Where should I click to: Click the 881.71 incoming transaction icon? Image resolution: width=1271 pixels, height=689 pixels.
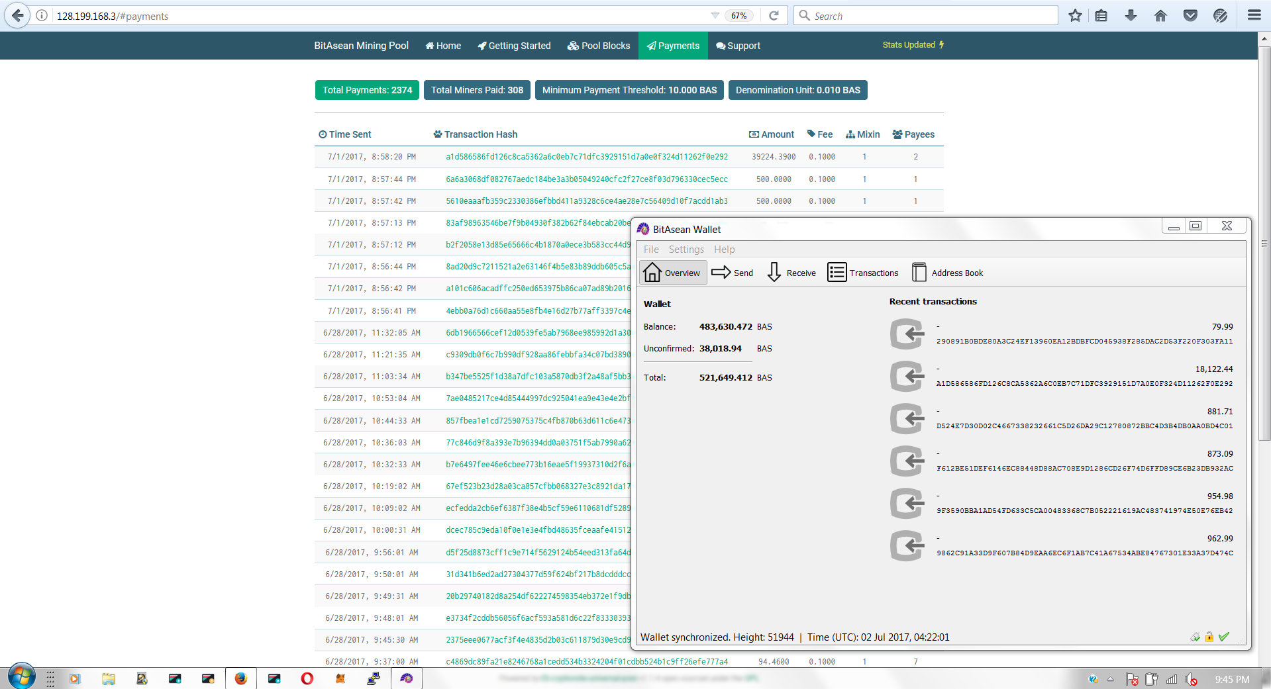pos(907,419)
